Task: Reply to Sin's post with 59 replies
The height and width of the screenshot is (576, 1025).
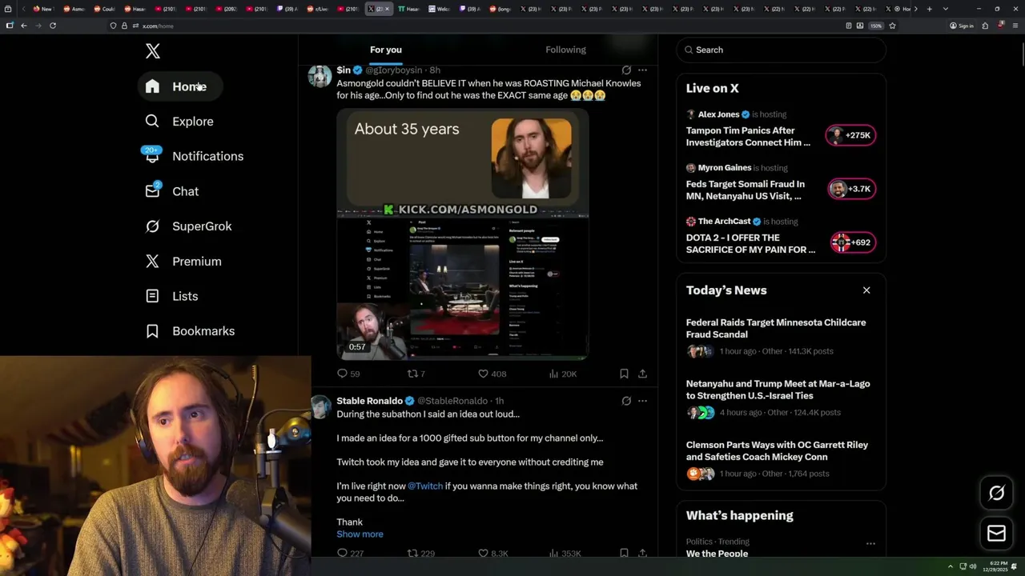Action: tap(349, 374)
